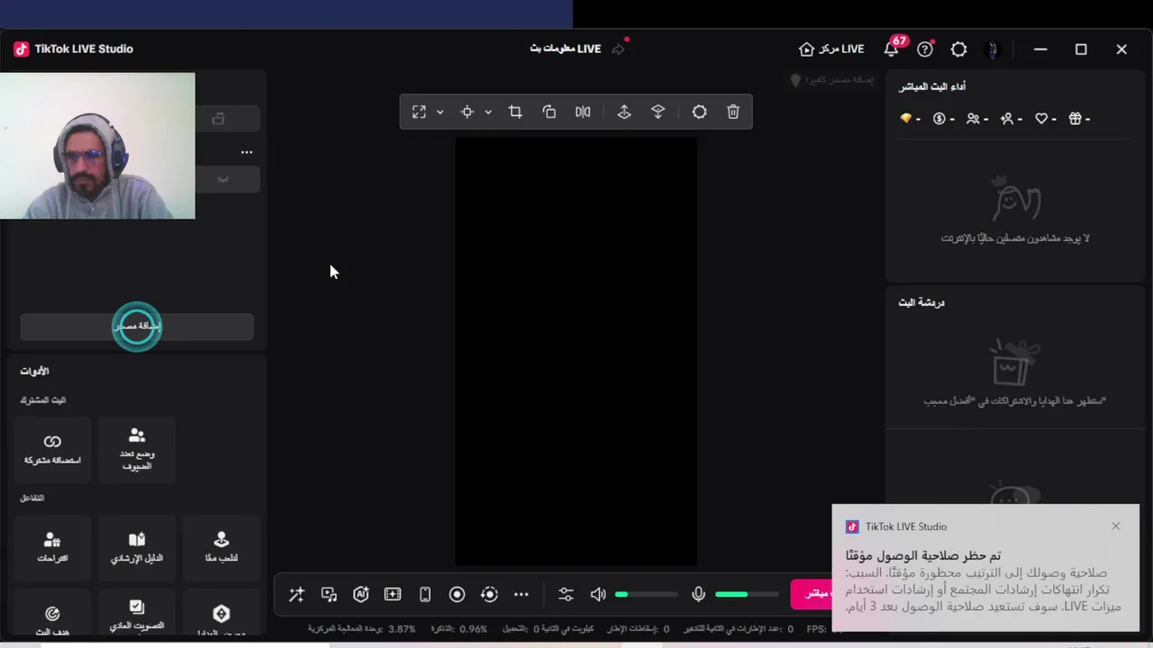Viewport: 1153px width, 648px height.
Task: Open the help question mark icon
Action: click(x=924, y=49)
